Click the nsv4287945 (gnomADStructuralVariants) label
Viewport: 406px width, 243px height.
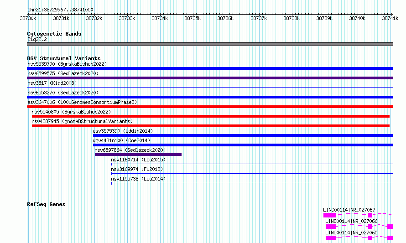[82, 121]
